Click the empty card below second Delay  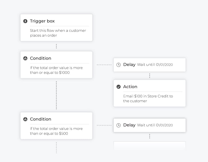click(150, 146)
